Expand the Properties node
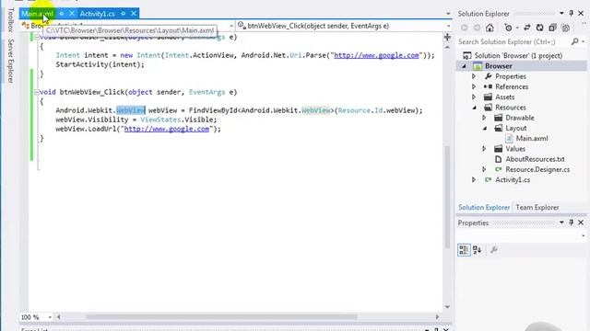This screenshot has height=331, width=590. click(474, 76)
